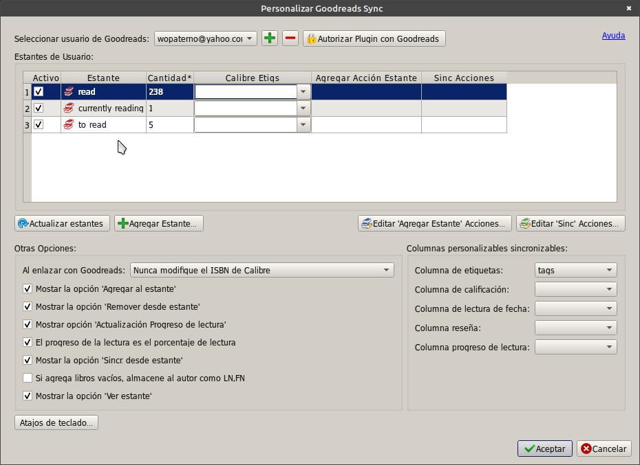Screen dimensions: 640x465
Task: Click the Sinc Acciones column header
Action: pos(464,78)
